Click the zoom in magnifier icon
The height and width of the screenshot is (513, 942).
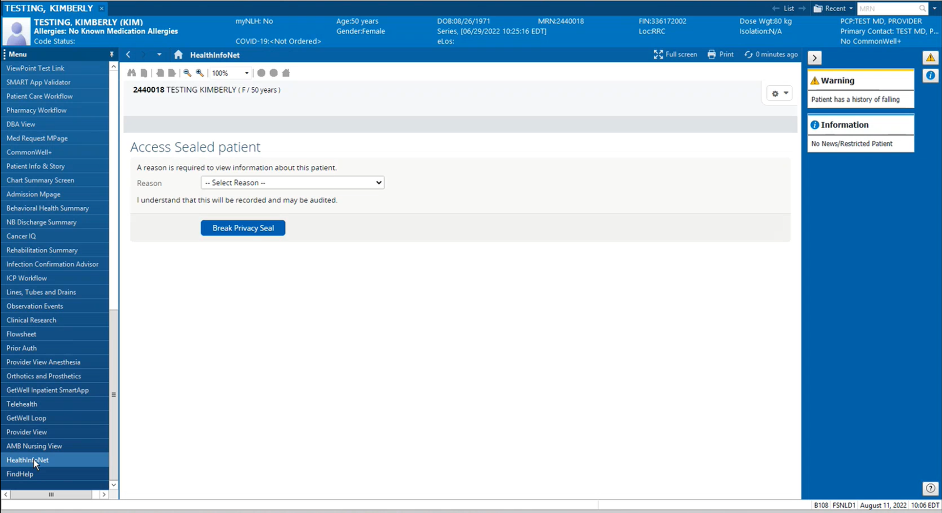[200, 73]
